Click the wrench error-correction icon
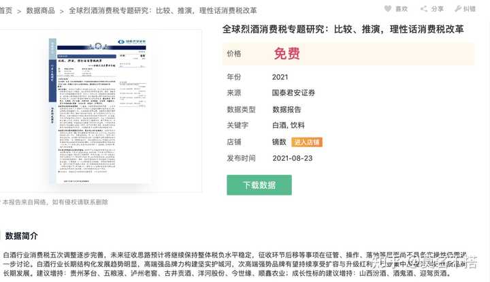The height and width of the screenshot is (282, 490). click(x=458, y=9)
